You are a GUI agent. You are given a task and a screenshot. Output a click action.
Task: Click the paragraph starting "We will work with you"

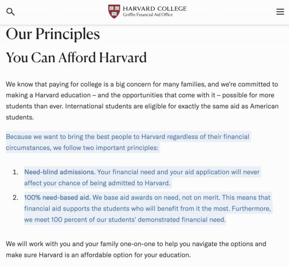pos(135,244)
